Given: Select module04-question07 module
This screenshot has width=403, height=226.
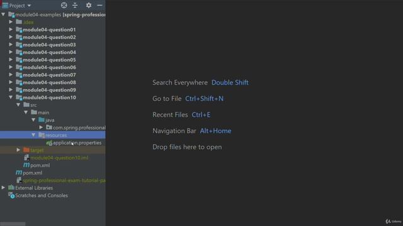Looking at the screenshot, I should [x=49, y=75].
